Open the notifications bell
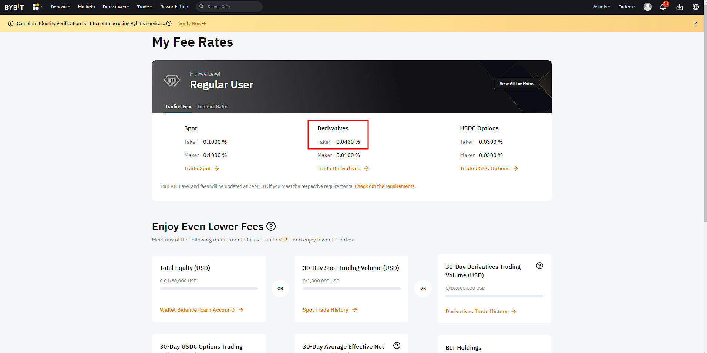This screenshot has width=707, height=353. [x=663, y=7]
